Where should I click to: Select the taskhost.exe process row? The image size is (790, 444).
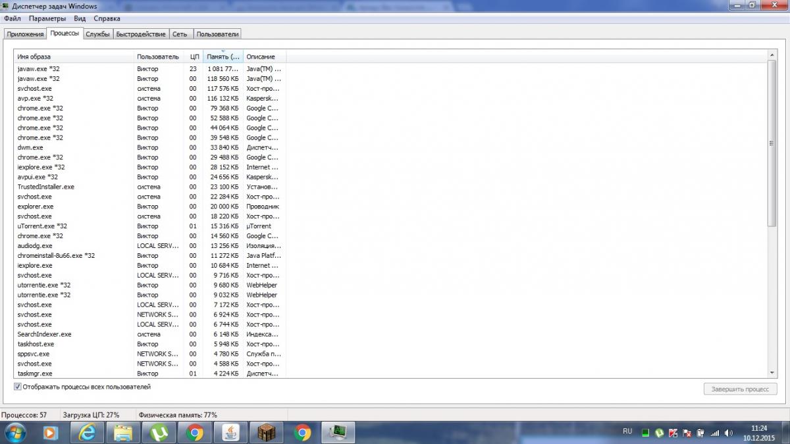coord(150,344)
